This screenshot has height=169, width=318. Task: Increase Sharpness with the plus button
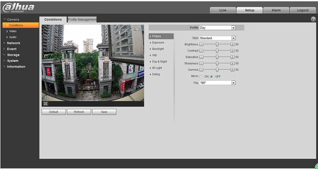[232, 63]
